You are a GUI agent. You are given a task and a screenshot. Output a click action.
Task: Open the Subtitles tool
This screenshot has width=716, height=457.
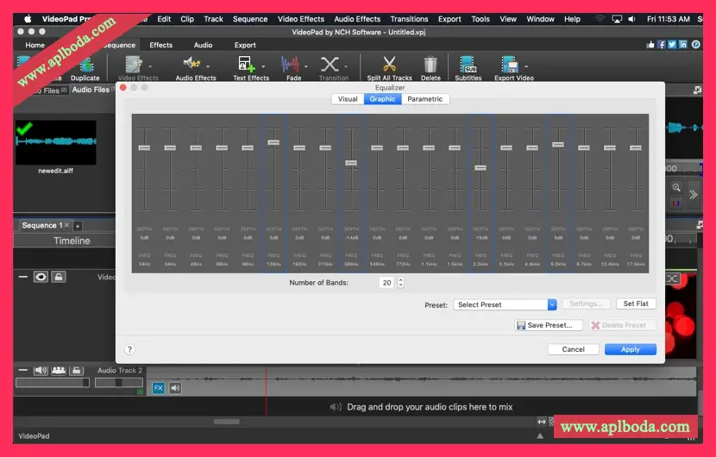point(468,65)
